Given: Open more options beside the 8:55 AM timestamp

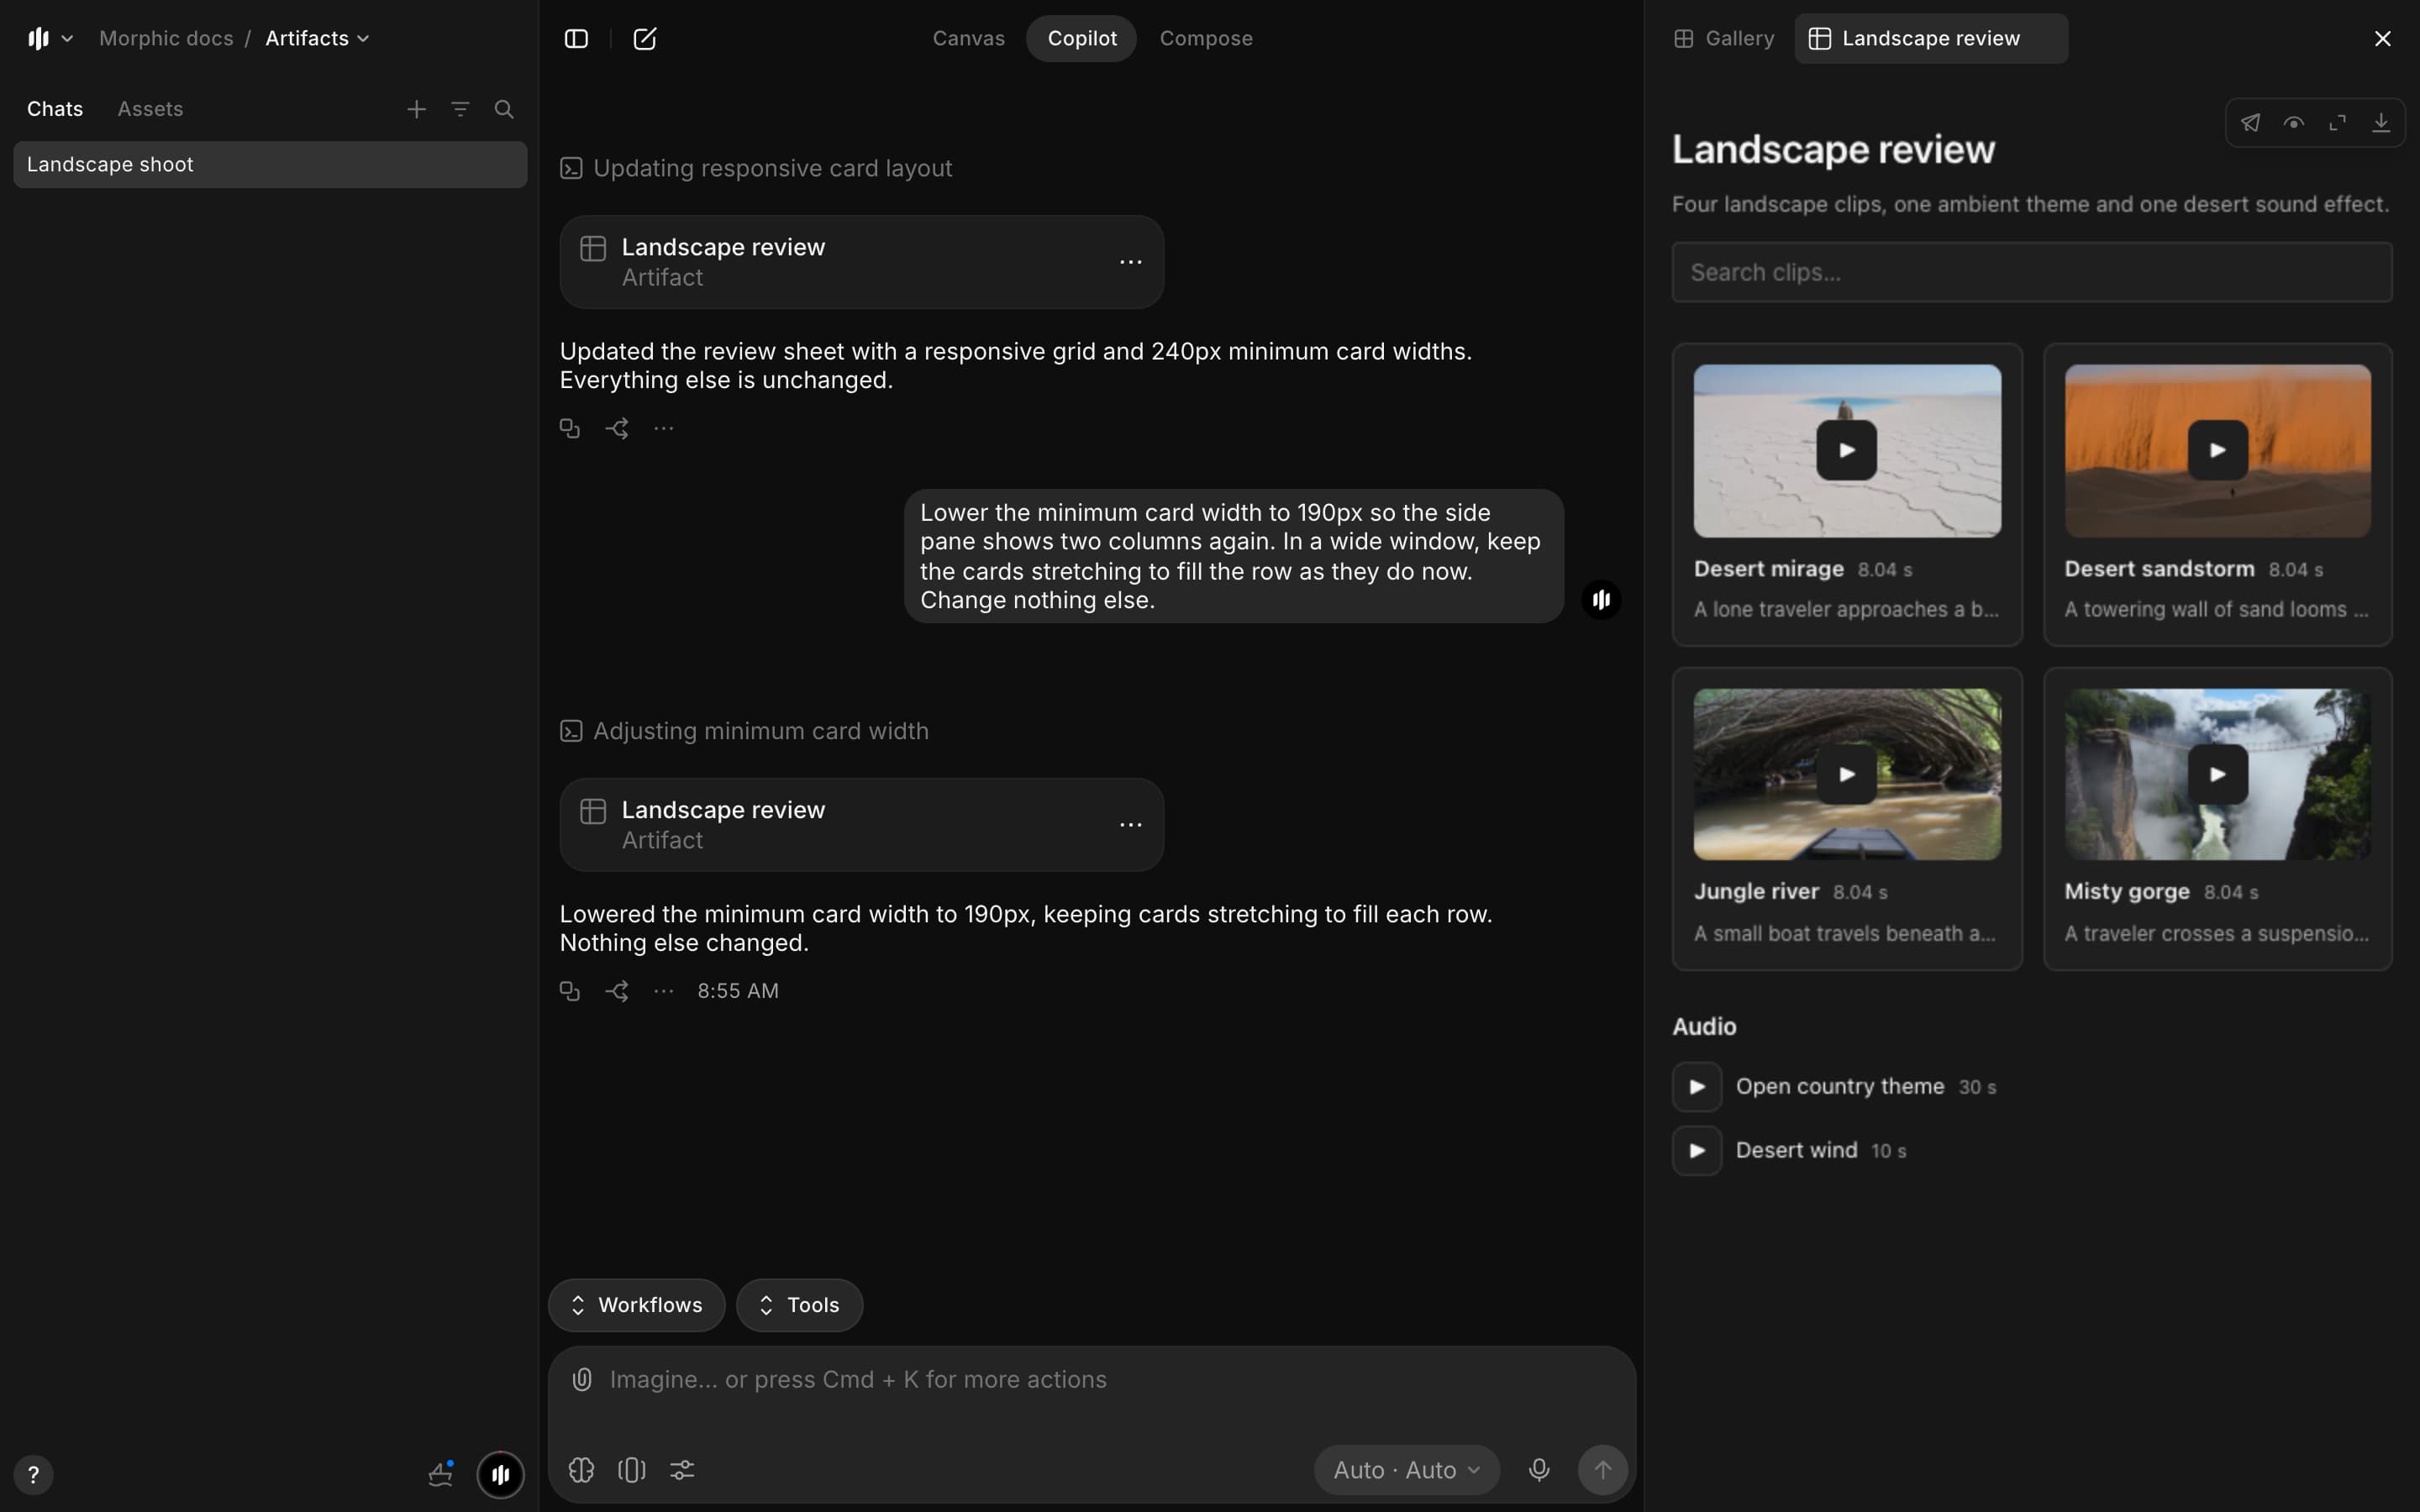Looking at the screenshot, I should pyautogui.click(x=664, y=991).
